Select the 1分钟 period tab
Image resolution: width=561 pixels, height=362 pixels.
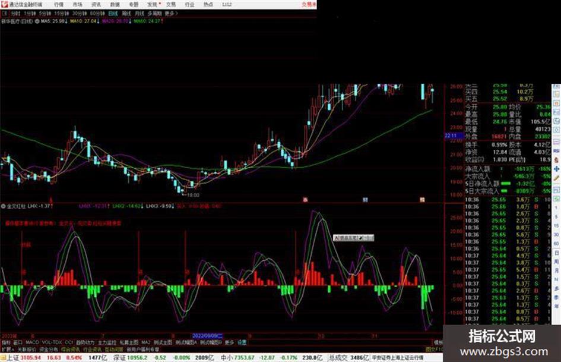[x=29, y=13]
